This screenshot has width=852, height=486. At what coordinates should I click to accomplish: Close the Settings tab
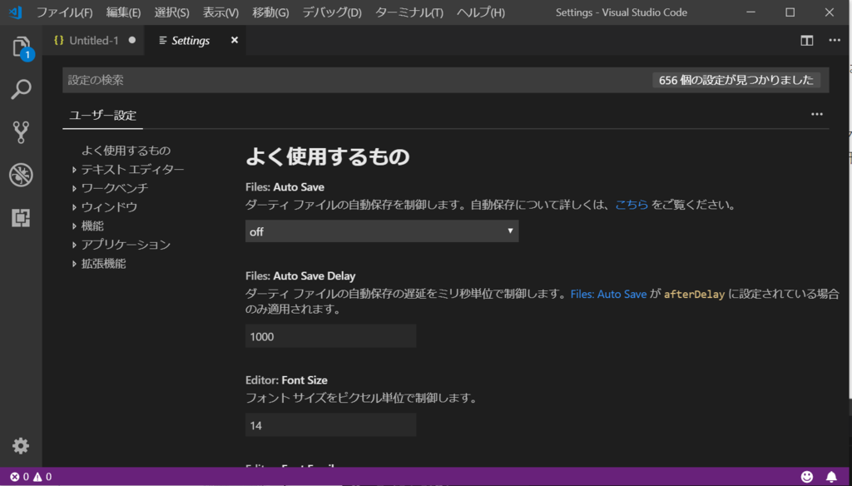click(234, 40)
